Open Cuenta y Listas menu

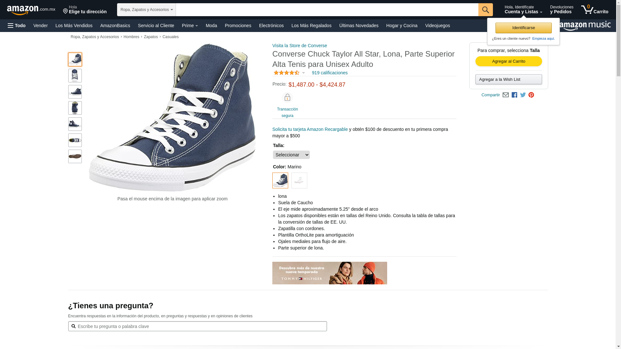[x=523, y=9]
